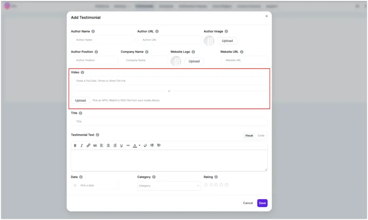Show info tooltip for Testimonial Text
The width and height of the screenshot is (368, 220).
(97, 135)
